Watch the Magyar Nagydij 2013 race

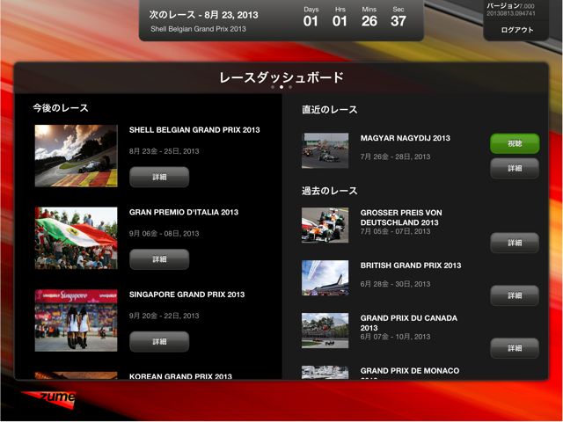(515, 143)
